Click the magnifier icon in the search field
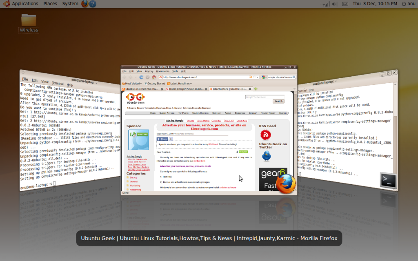This screenshot has height=261, width=418. click(x=293, y=77)
